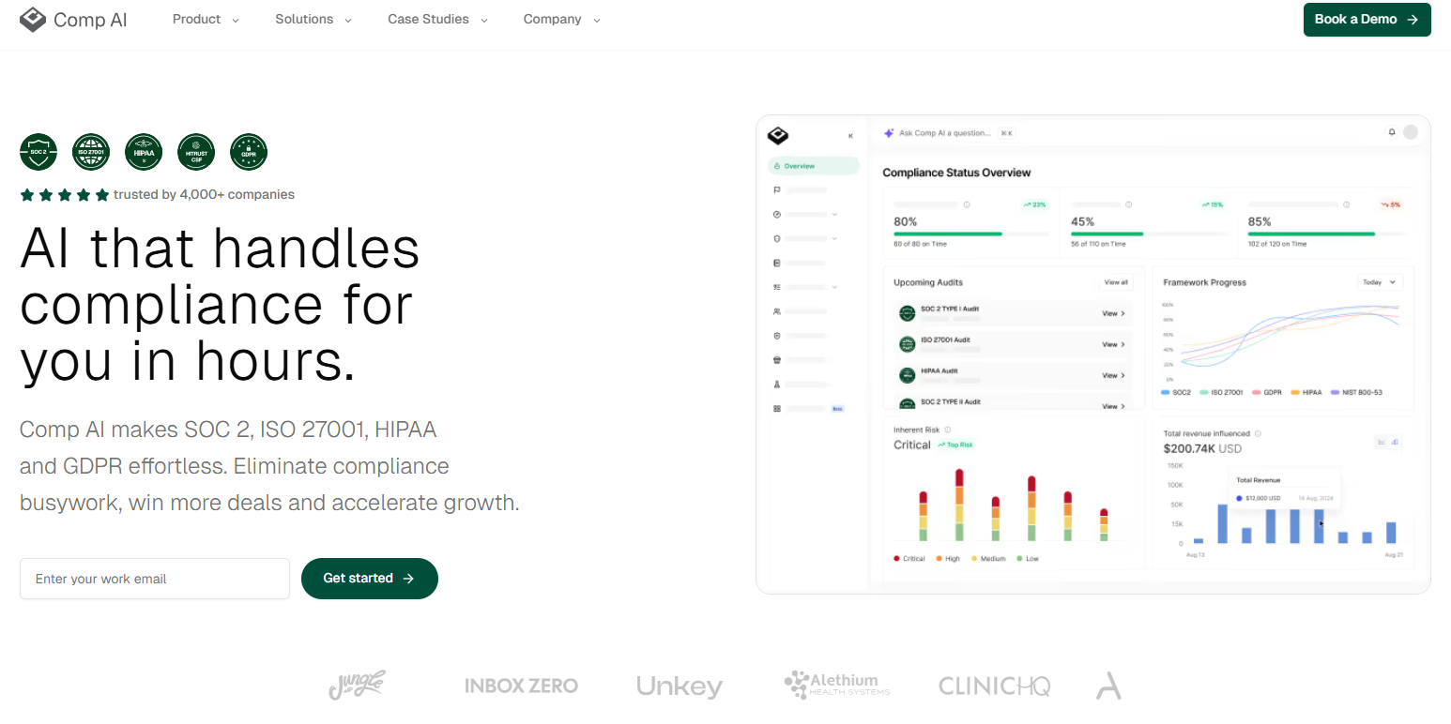Click the Compliance Status Overview heading
This screenshot has height=724, width=1451.
956,173
